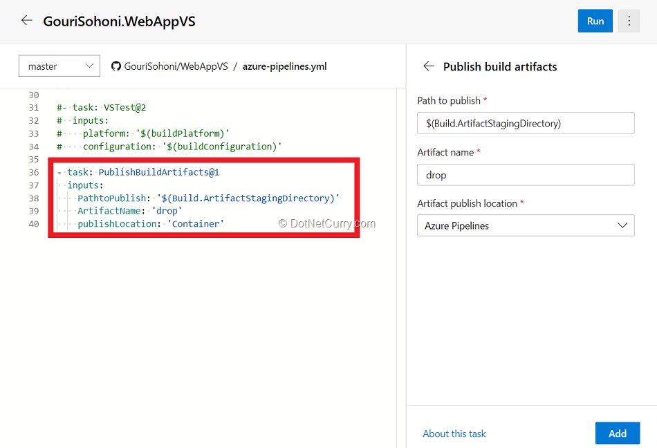Click line number 30 in gutter
The image size is (657, 448).
pos(34,95)
